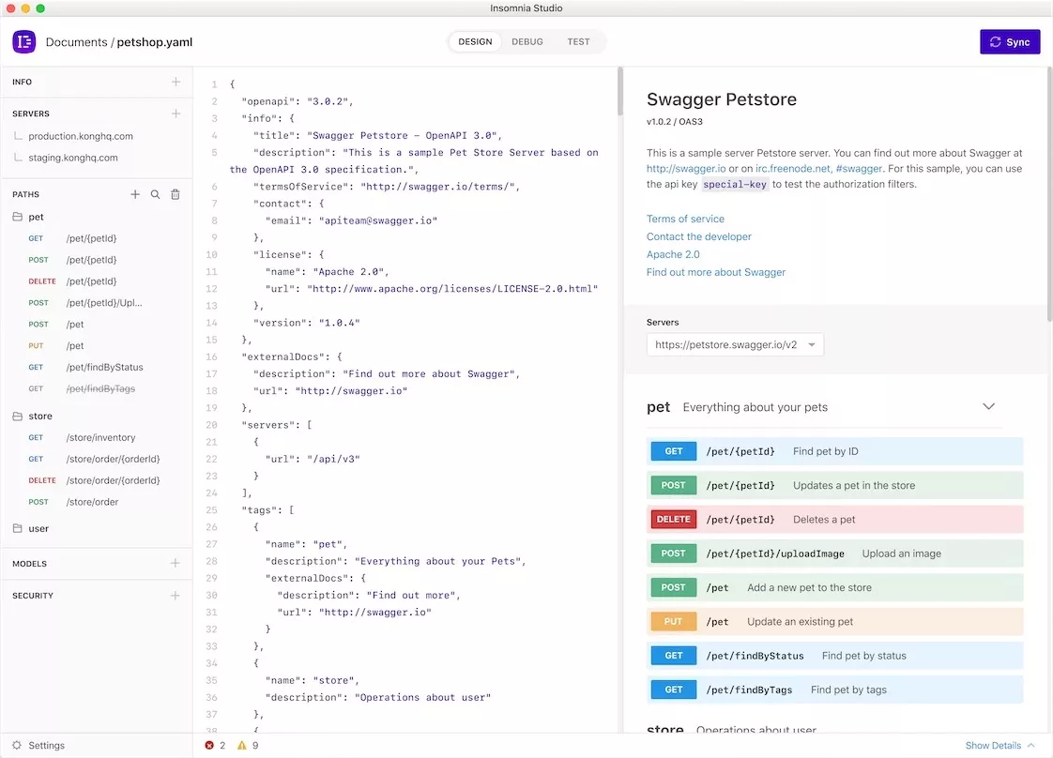1053x758 pixels.
Task: Open GET /pet/findByStatus in sidebar
Action: click(x=98, y=367)
